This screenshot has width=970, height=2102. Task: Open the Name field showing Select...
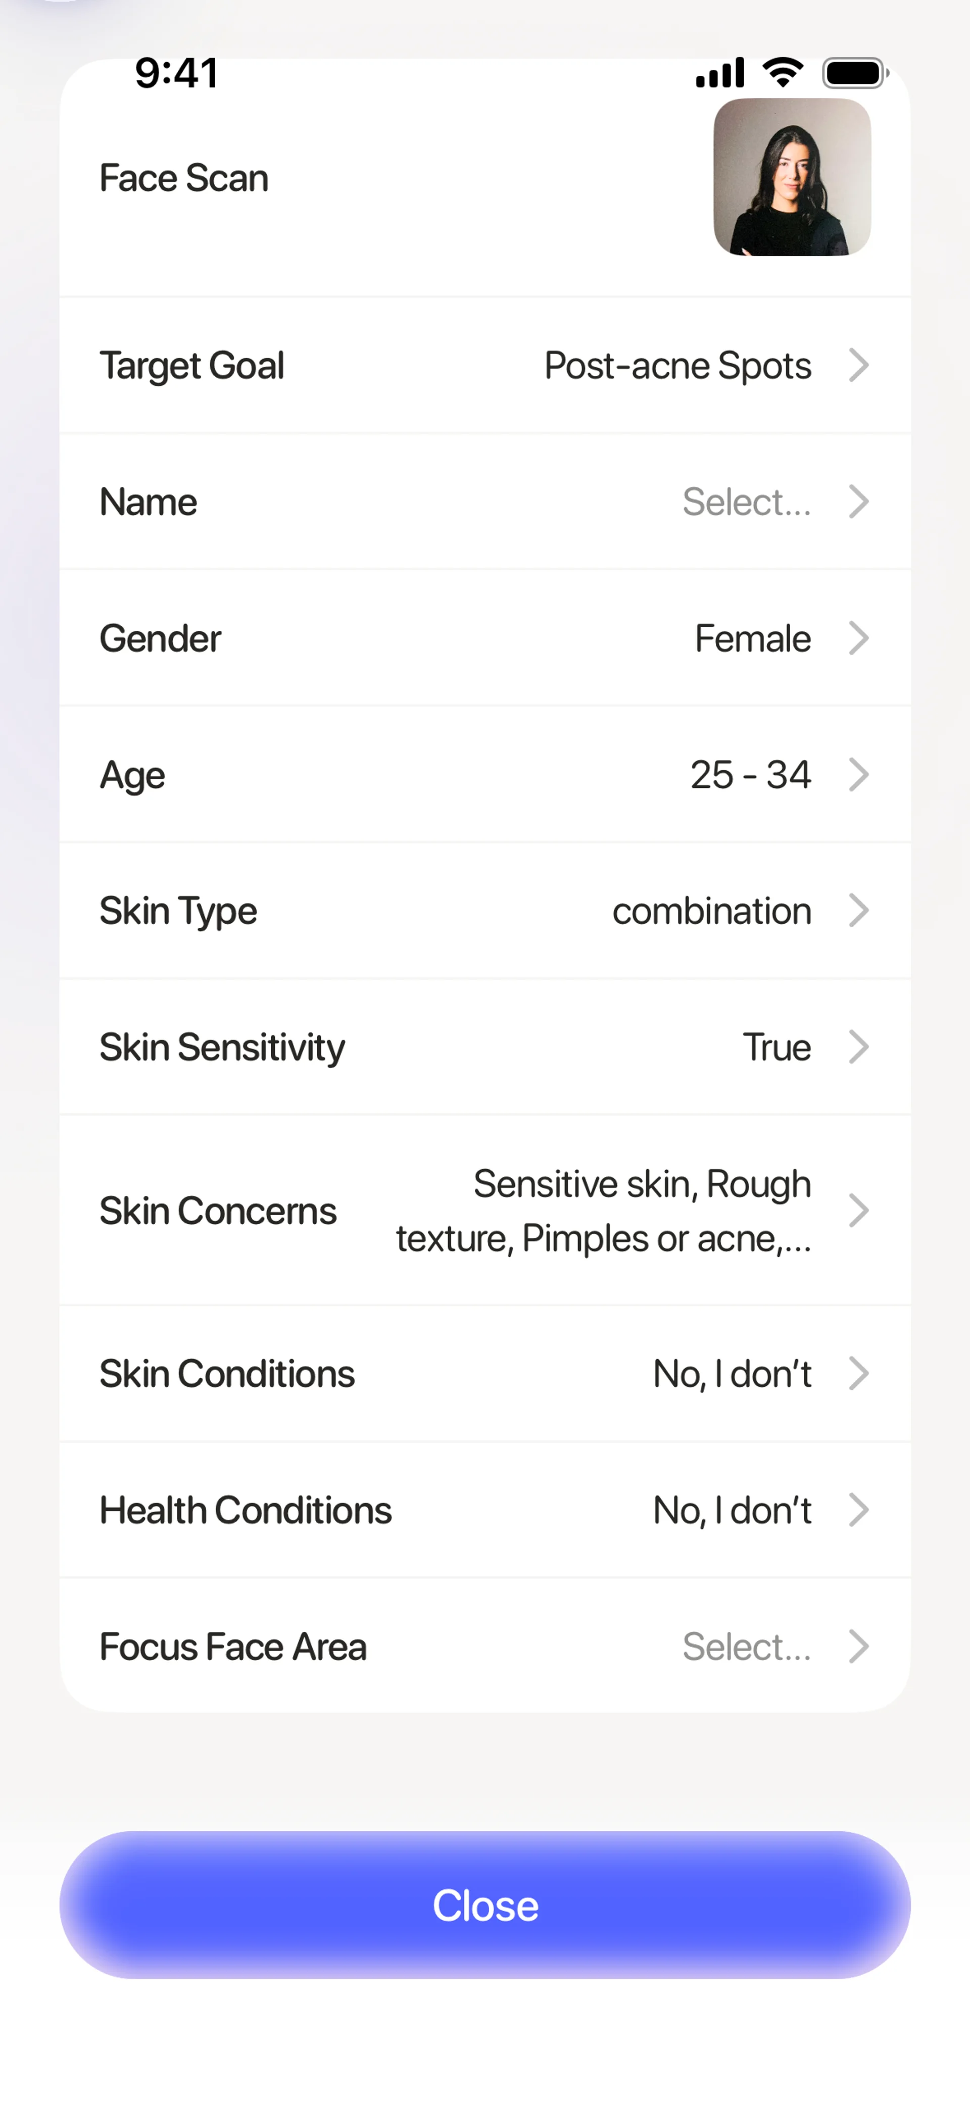pos(746,502)
